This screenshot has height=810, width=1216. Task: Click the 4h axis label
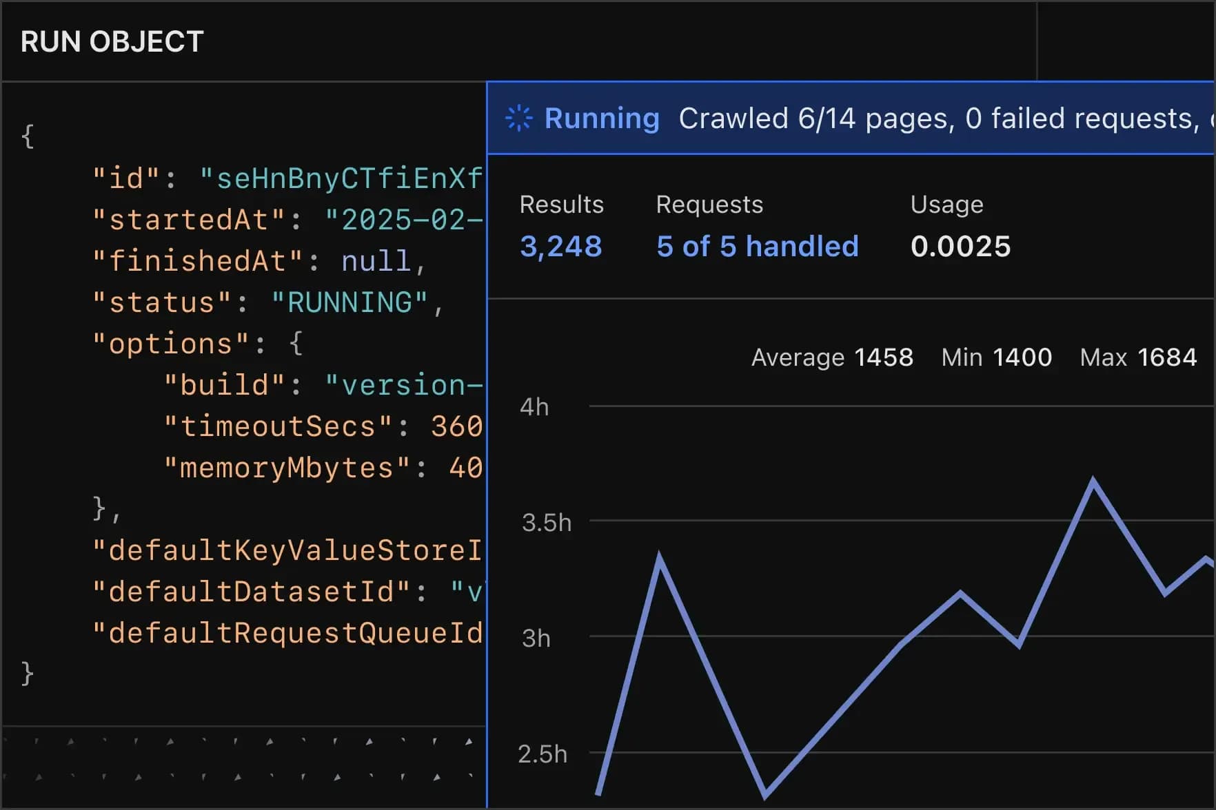(x=534, y=407)
